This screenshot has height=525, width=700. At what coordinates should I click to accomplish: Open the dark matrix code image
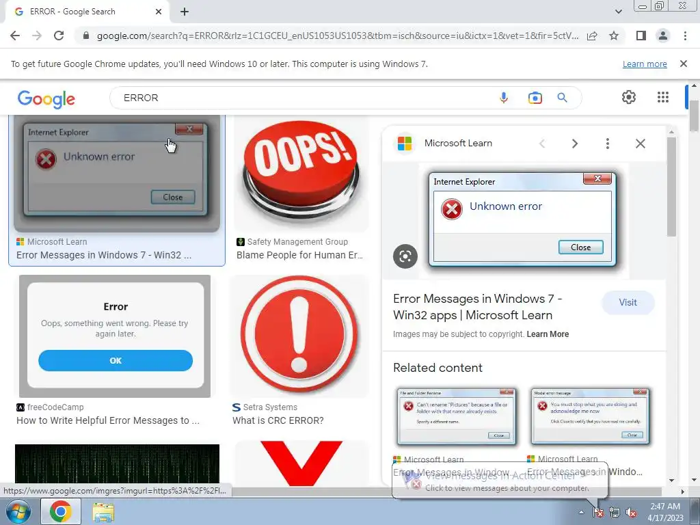(117, 464)
